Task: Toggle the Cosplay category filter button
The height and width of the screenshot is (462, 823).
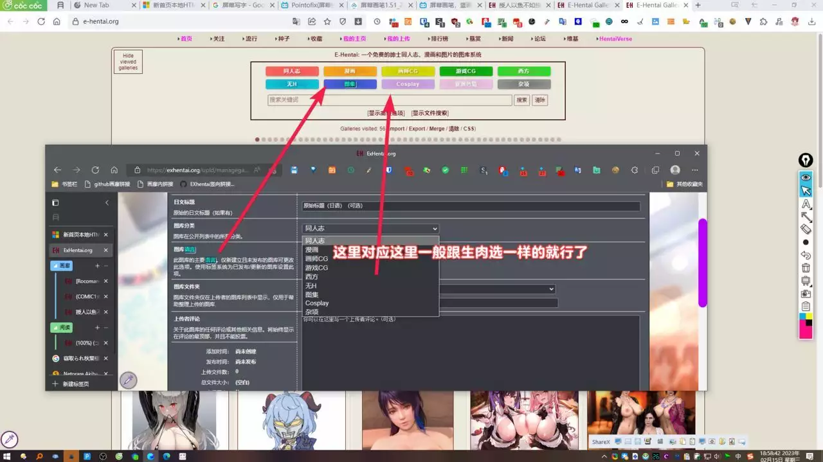Action: [x=408, y=84]
